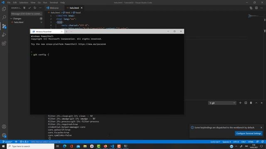
Task: Add a new VS Code terminal
Action: [x=240, y=103]
